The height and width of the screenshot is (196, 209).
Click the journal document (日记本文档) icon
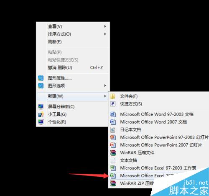coord(113,130)
